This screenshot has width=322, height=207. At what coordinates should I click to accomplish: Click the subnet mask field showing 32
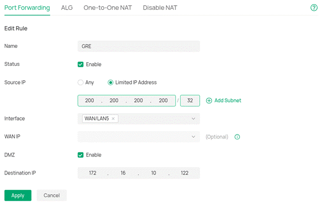pyautogui.click(x=190, y=100)
